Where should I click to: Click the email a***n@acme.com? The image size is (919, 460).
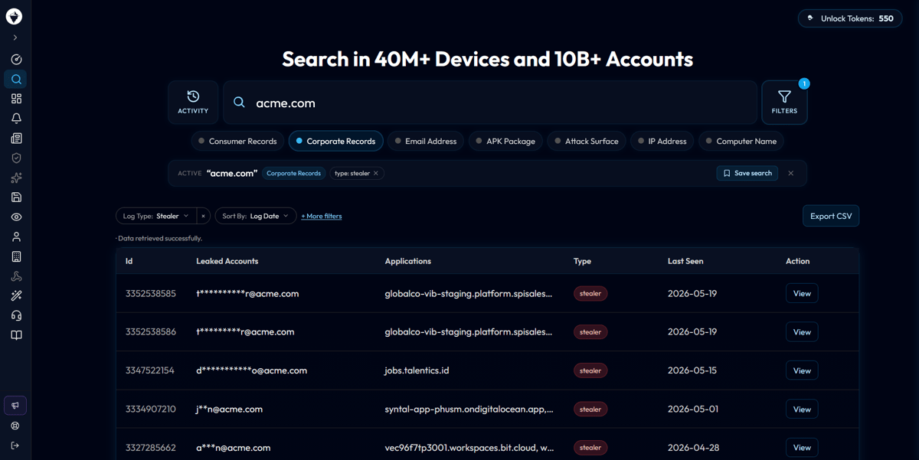[234, 448]
